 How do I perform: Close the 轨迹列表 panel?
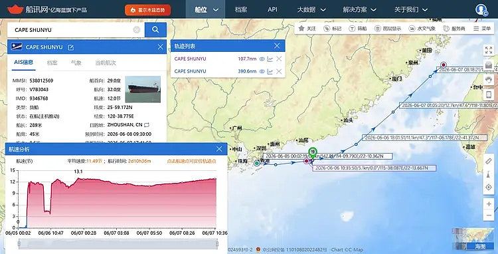(x=277, y=46)
